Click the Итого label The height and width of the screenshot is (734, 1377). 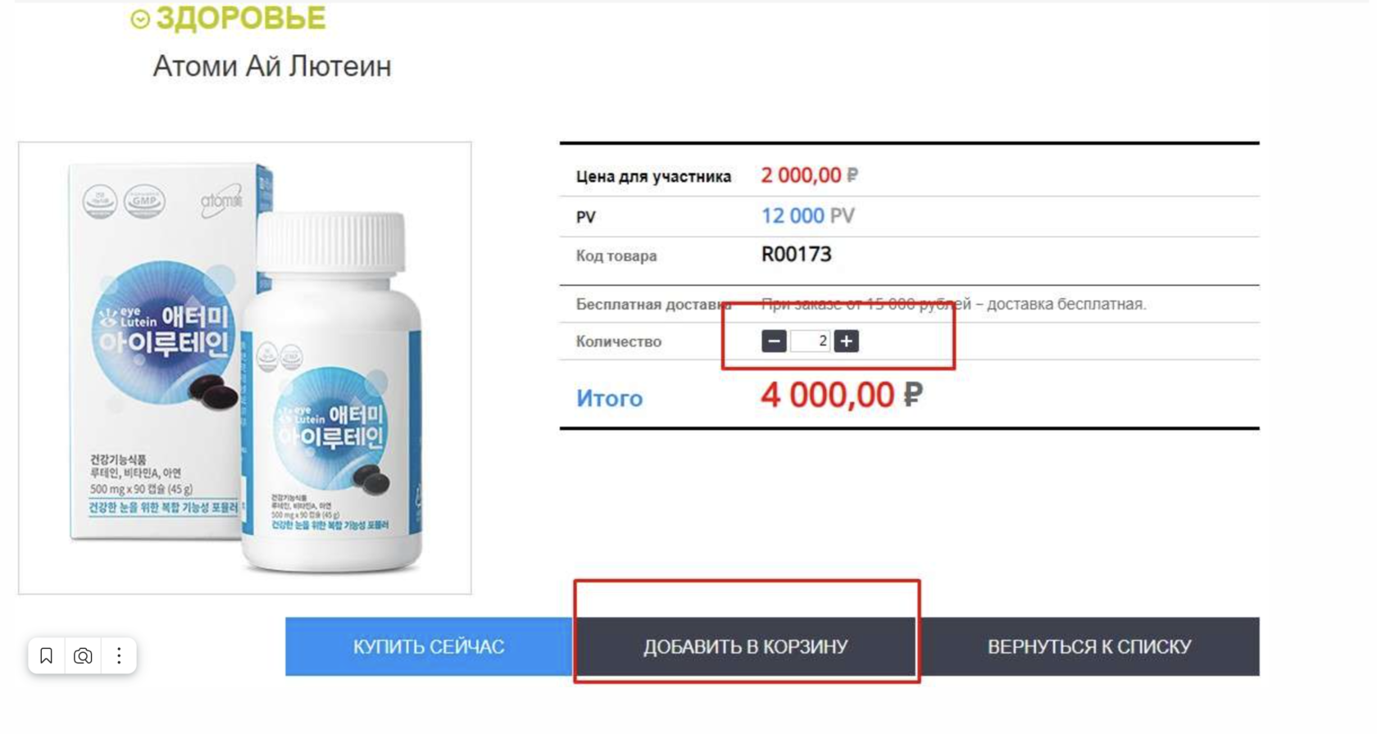click(609, 398)
